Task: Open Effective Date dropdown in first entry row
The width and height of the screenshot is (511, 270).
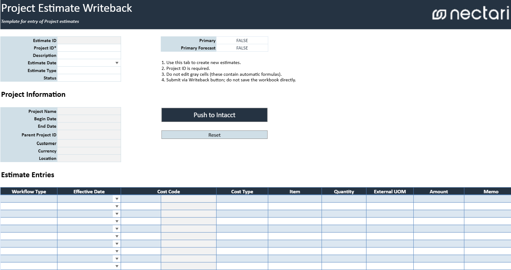Action: pyautogui.click(x=117, y=199)
